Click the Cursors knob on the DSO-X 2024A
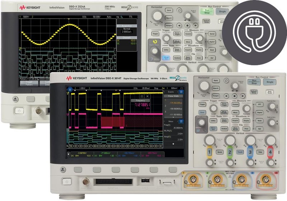Viewport: 287px width, 201px height. click(199, 38)
